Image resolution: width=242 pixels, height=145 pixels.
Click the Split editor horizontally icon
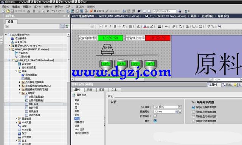(x=144, y=11)
